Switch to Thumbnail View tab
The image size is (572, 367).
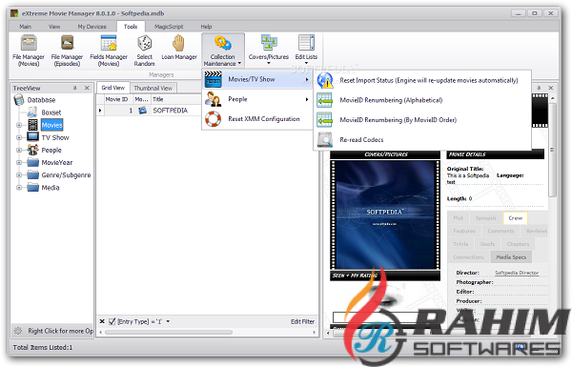(153, 89)
